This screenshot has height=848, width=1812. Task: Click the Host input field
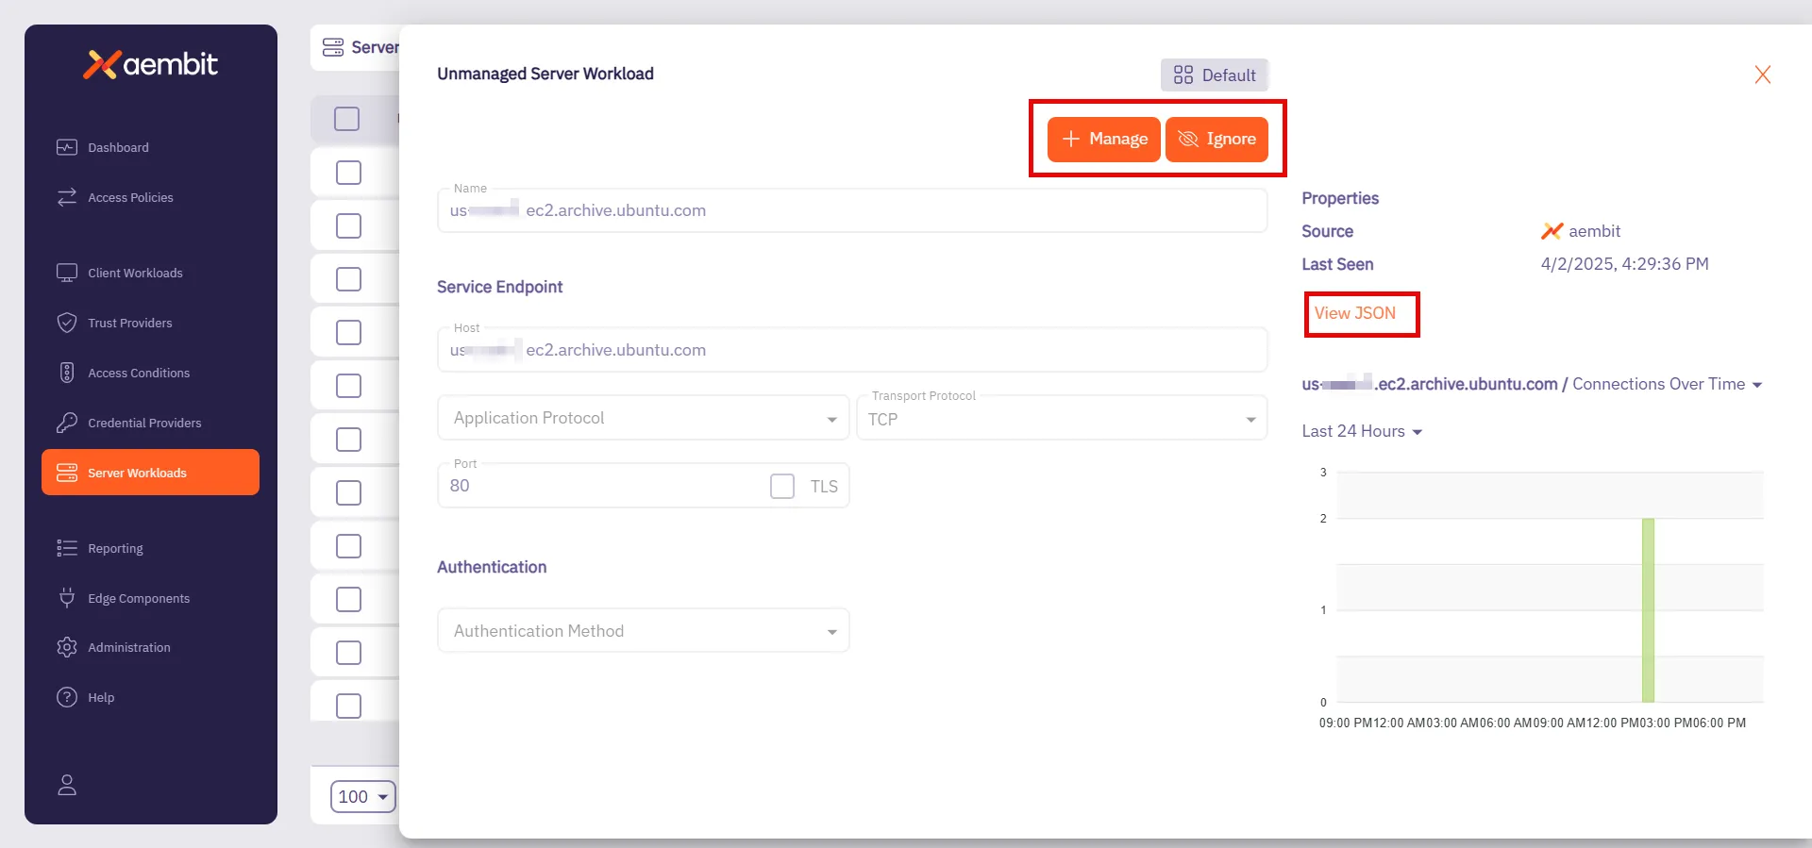click(852, 350)
